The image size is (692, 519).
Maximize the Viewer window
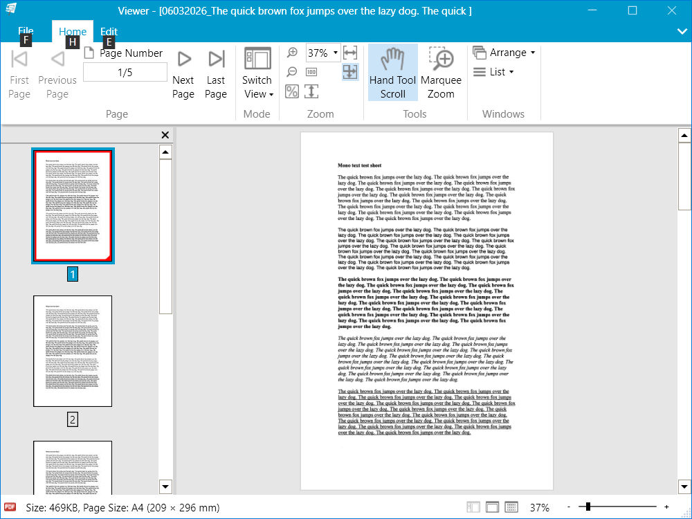tap(632, 10)
